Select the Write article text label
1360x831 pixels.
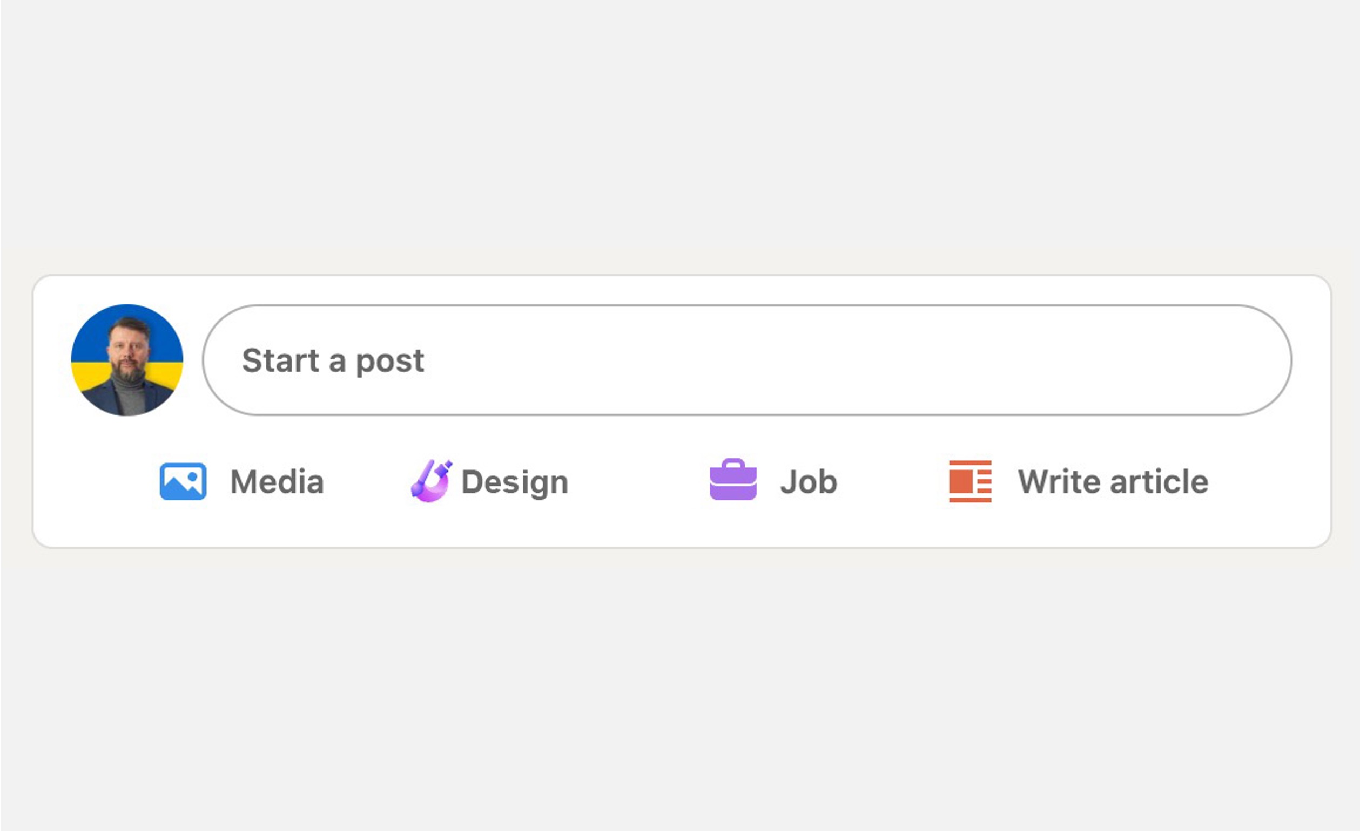(x=1113, y=482)
